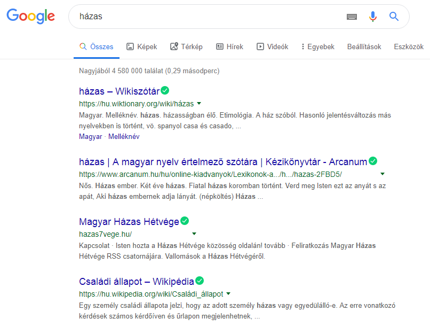This screenshot has width=430, height=326.
Task: Open the házas – Wikiszótár result
Action: pos(119,91)
